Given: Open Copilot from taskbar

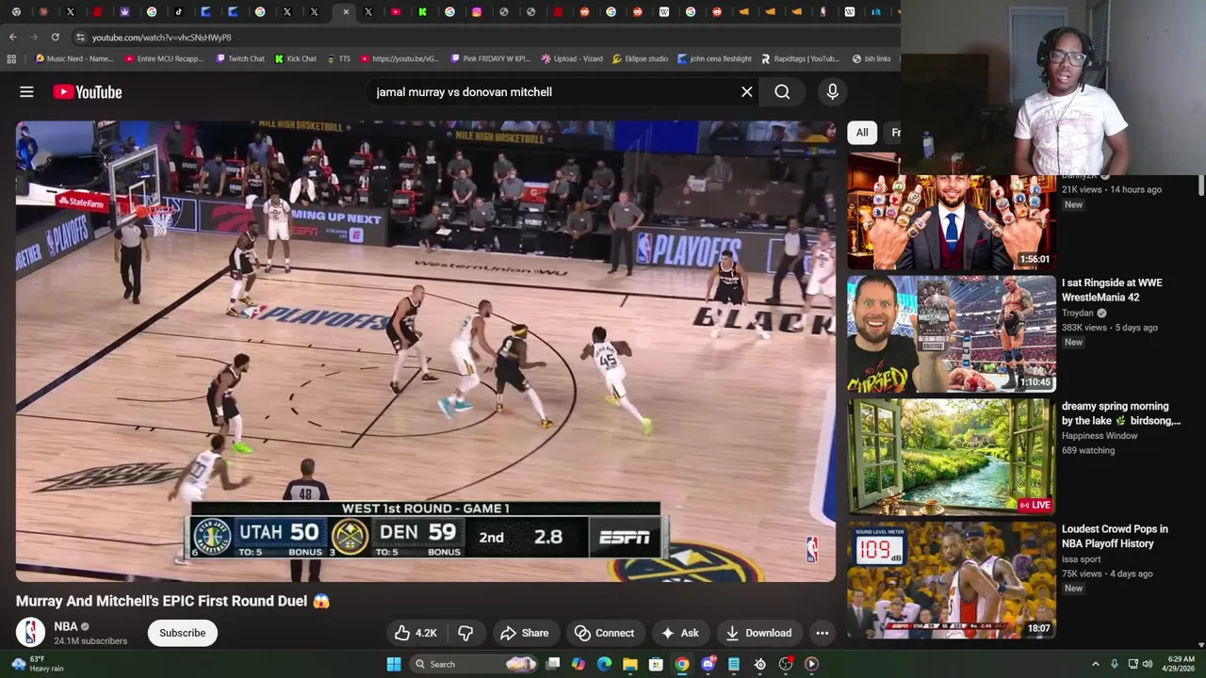Looking at the screenshot, I should tap(579, 664).
